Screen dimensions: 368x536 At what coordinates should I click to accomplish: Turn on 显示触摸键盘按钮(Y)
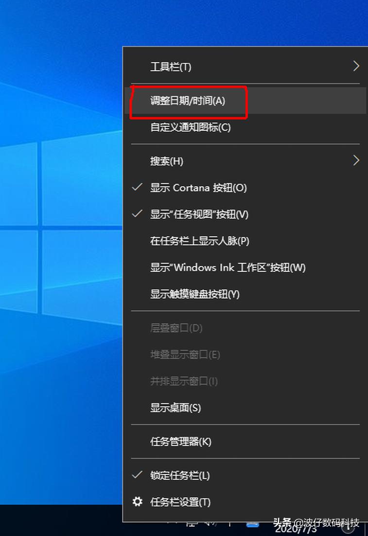[245, 294]
